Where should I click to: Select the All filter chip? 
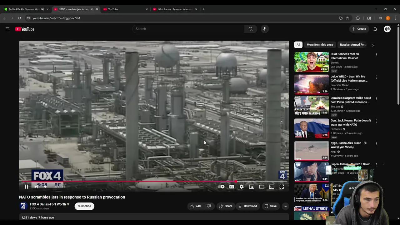(298, 45)
